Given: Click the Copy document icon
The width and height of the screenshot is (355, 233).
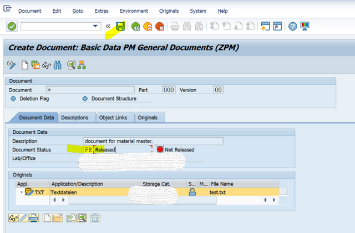Looking at the screenshot, I should point(35,65).
